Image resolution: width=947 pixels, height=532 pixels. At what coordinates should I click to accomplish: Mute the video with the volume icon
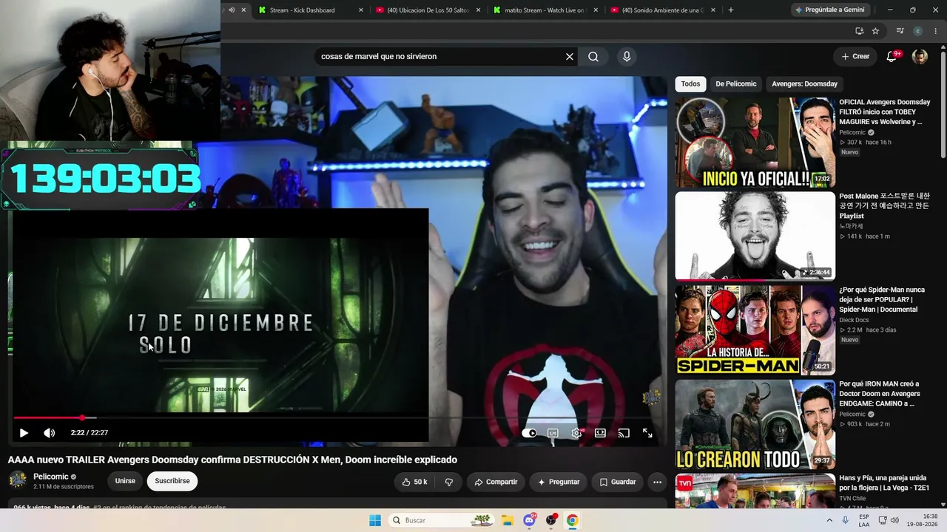click(49, 433)
